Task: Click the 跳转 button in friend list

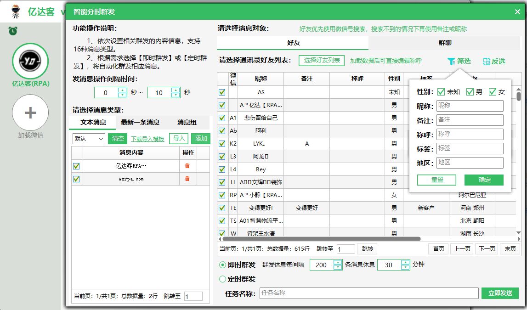Action: pyautogui.click(x=367, y=249)
